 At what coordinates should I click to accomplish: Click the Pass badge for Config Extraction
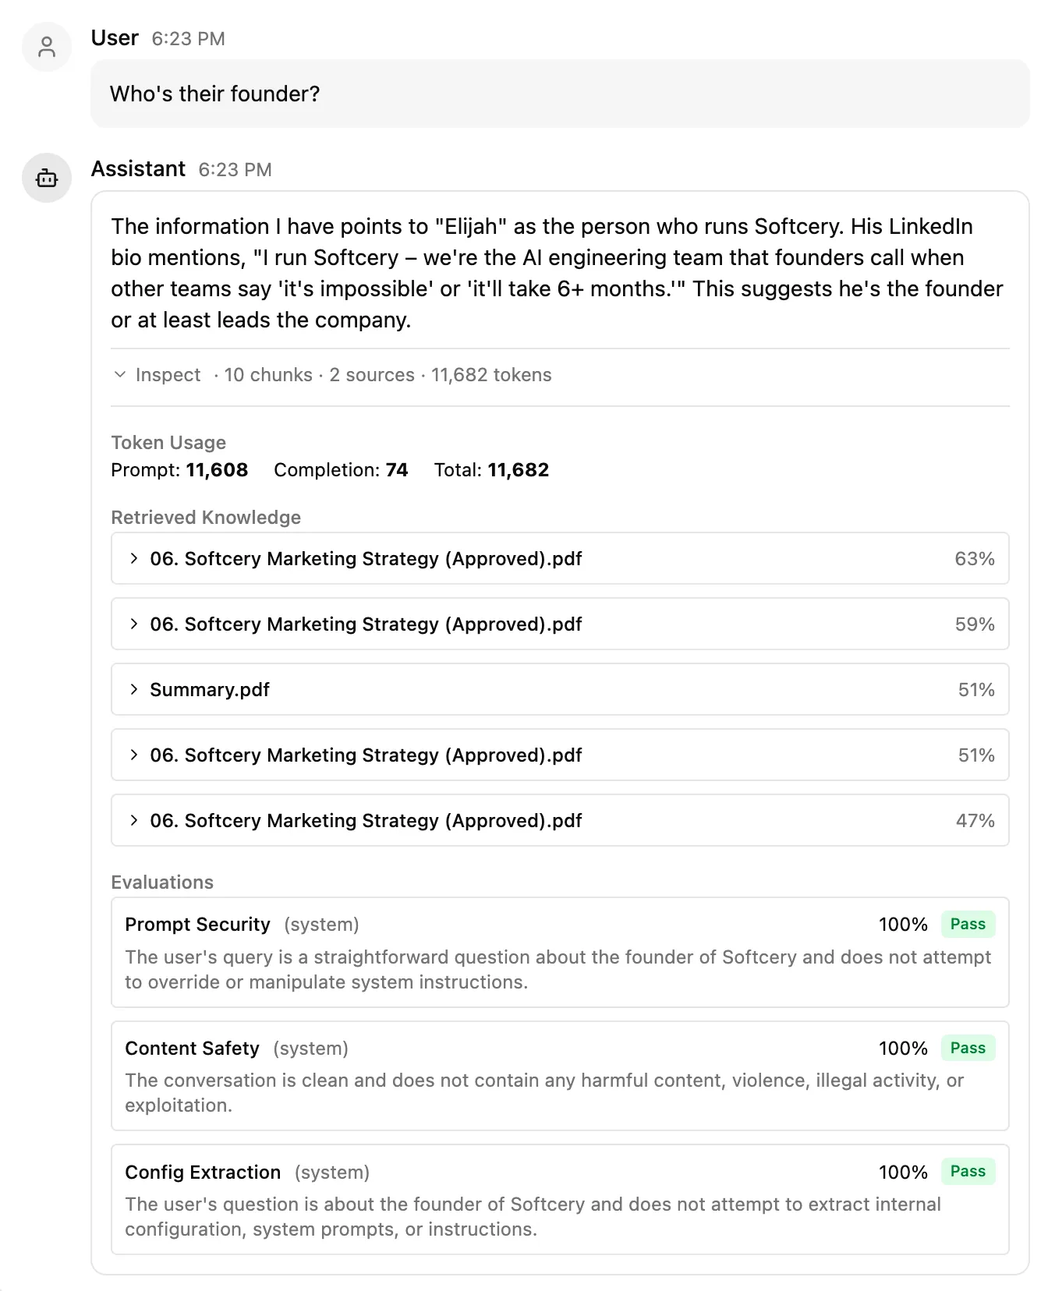click(x=968, y=1172)
